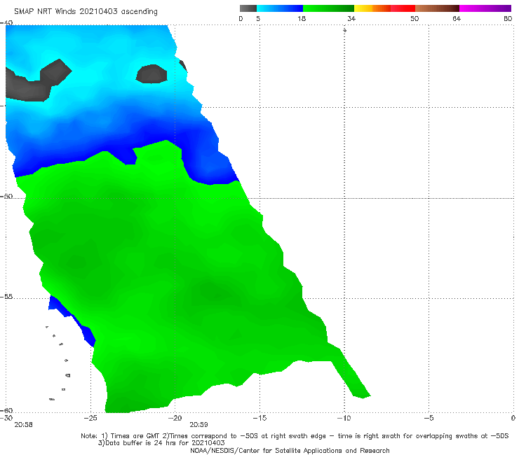
Task: Click the color bar label "50"
Action: pyautogui.click(x=414, y=19)
